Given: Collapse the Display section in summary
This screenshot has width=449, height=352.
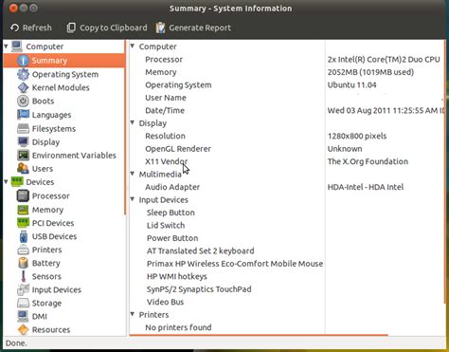Looking at the screenshot, I should tap(133, 122).
